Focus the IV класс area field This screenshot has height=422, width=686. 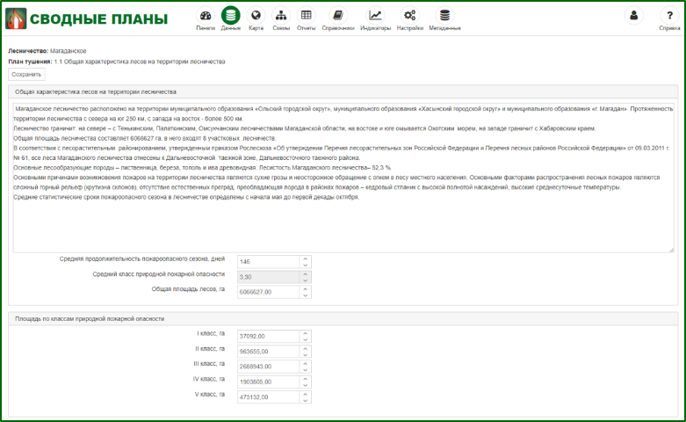click(x=268, y=382)
